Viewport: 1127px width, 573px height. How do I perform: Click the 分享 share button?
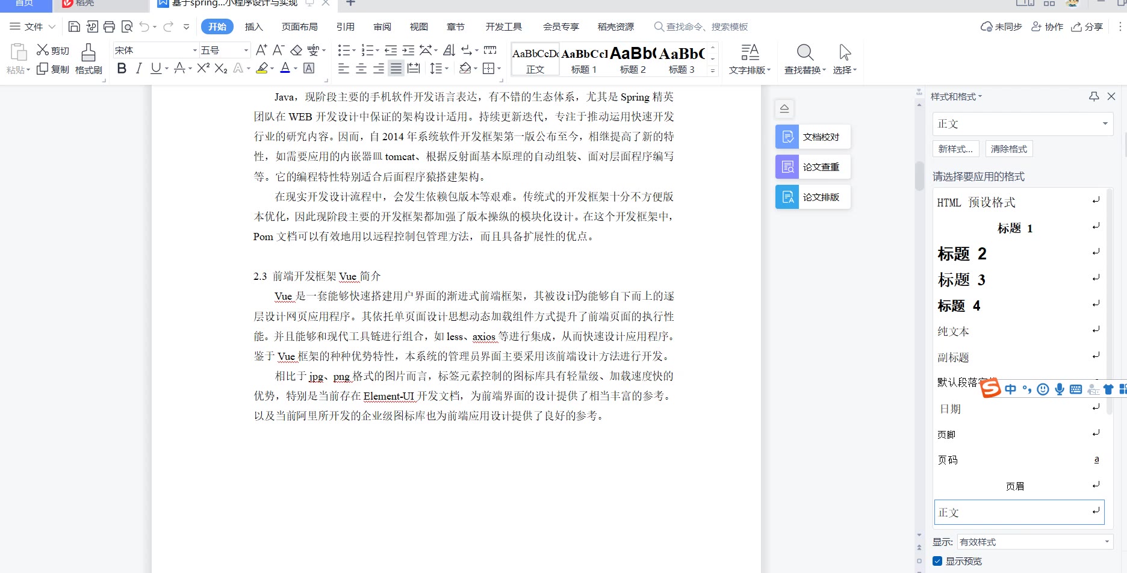click(x=1087, y=26)
